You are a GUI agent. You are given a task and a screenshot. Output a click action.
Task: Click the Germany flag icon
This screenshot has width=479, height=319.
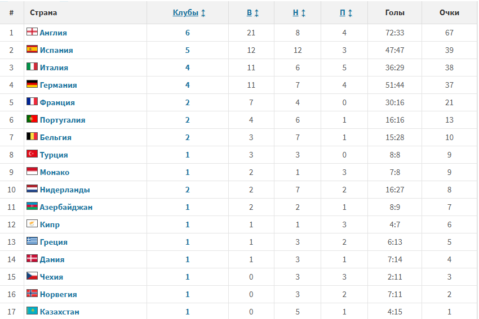(32, 84)
